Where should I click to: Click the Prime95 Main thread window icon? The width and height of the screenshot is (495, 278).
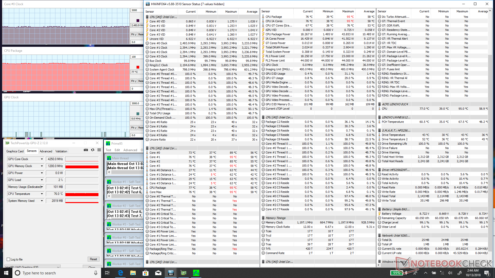pyautogui.click(x=109, y=158)
